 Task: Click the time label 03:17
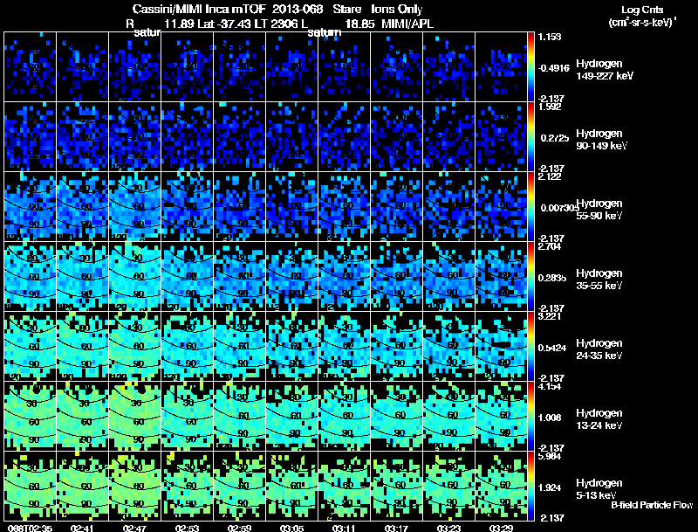point(396,528)
